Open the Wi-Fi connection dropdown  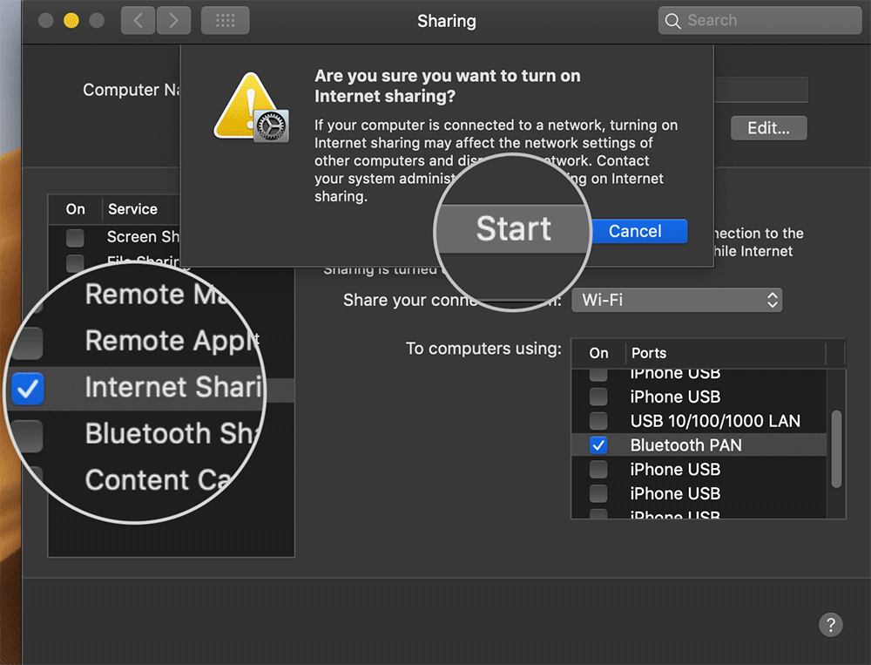pyautogui.click(x=677, y=301)
